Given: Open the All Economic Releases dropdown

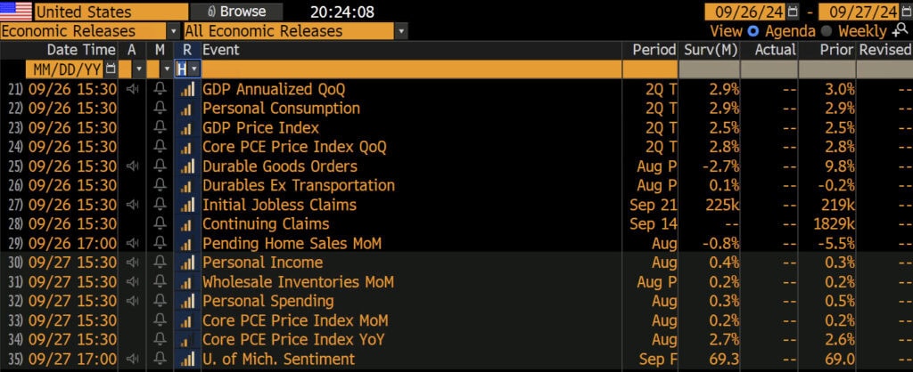Looking at the screenshot, I should coord(400,31).
